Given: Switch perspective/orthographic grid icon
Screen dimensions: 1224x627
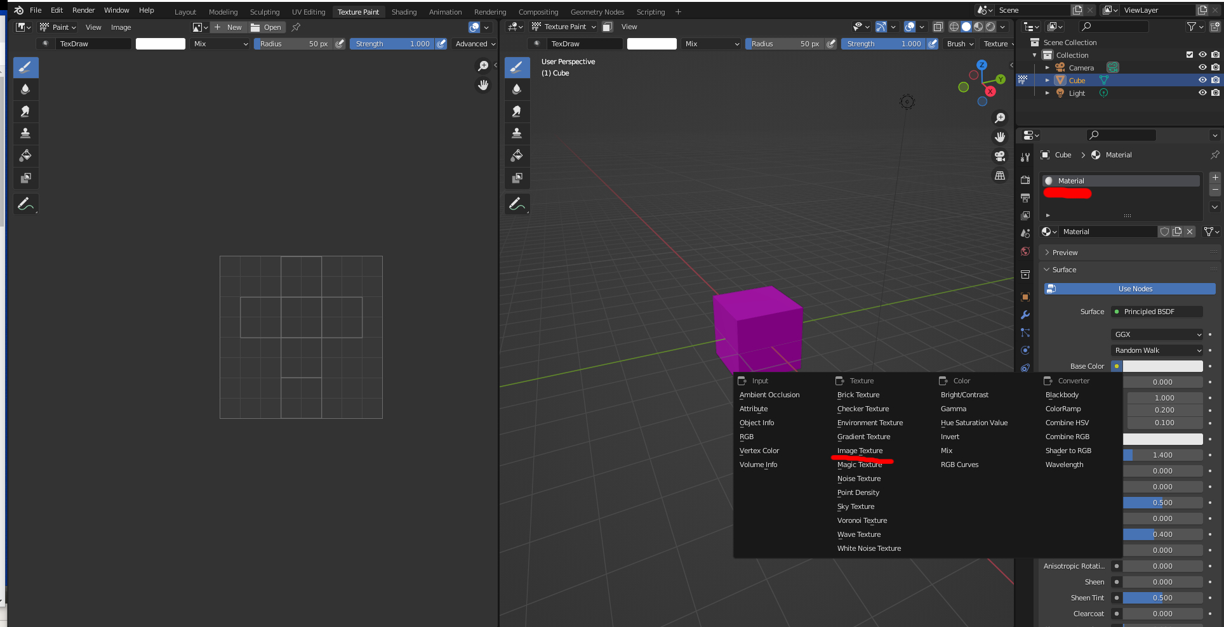Looking at the screenshot, I should tap(1000, 176).
